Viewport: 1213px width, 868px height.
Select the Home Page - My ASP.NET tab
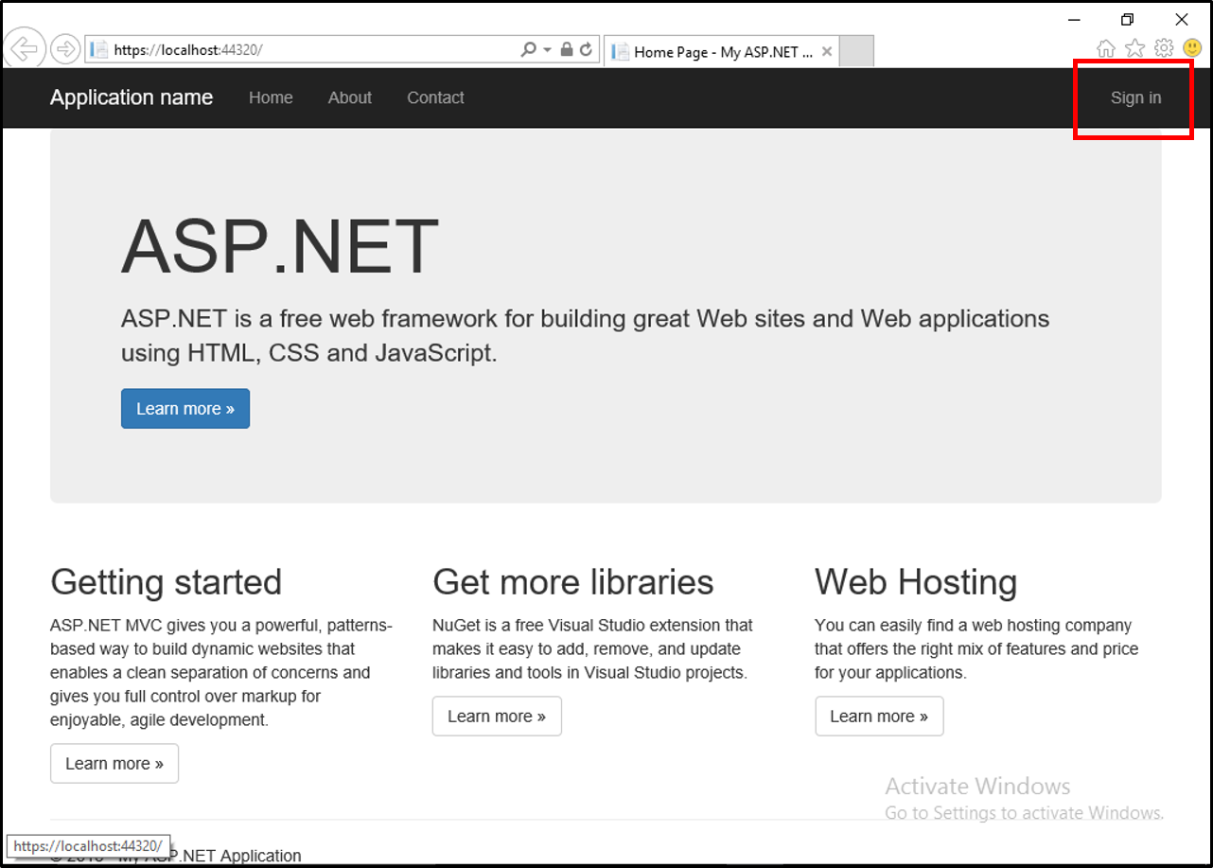pyautogui.click(x=721, y=52)
